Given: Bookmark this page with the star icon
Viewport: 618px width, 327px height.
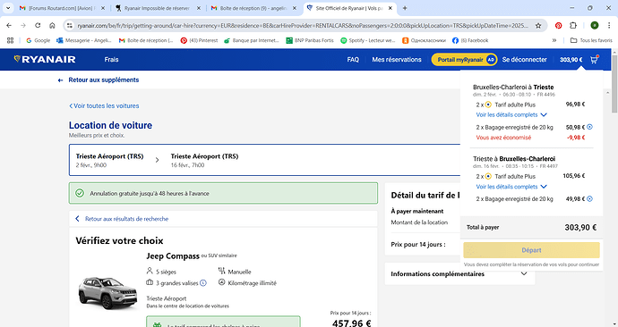Looking at the screenshot, I should [538, 26].
